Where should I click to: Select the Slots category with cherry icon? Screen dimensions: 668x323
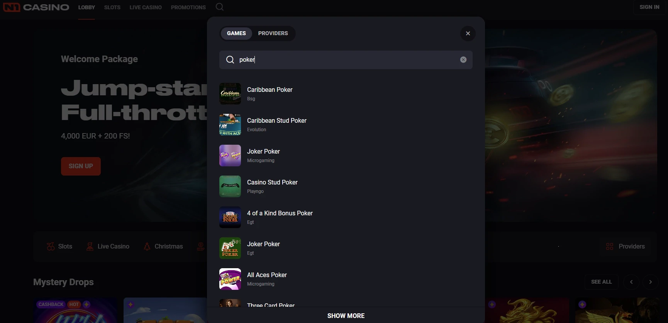click(59, 247)
